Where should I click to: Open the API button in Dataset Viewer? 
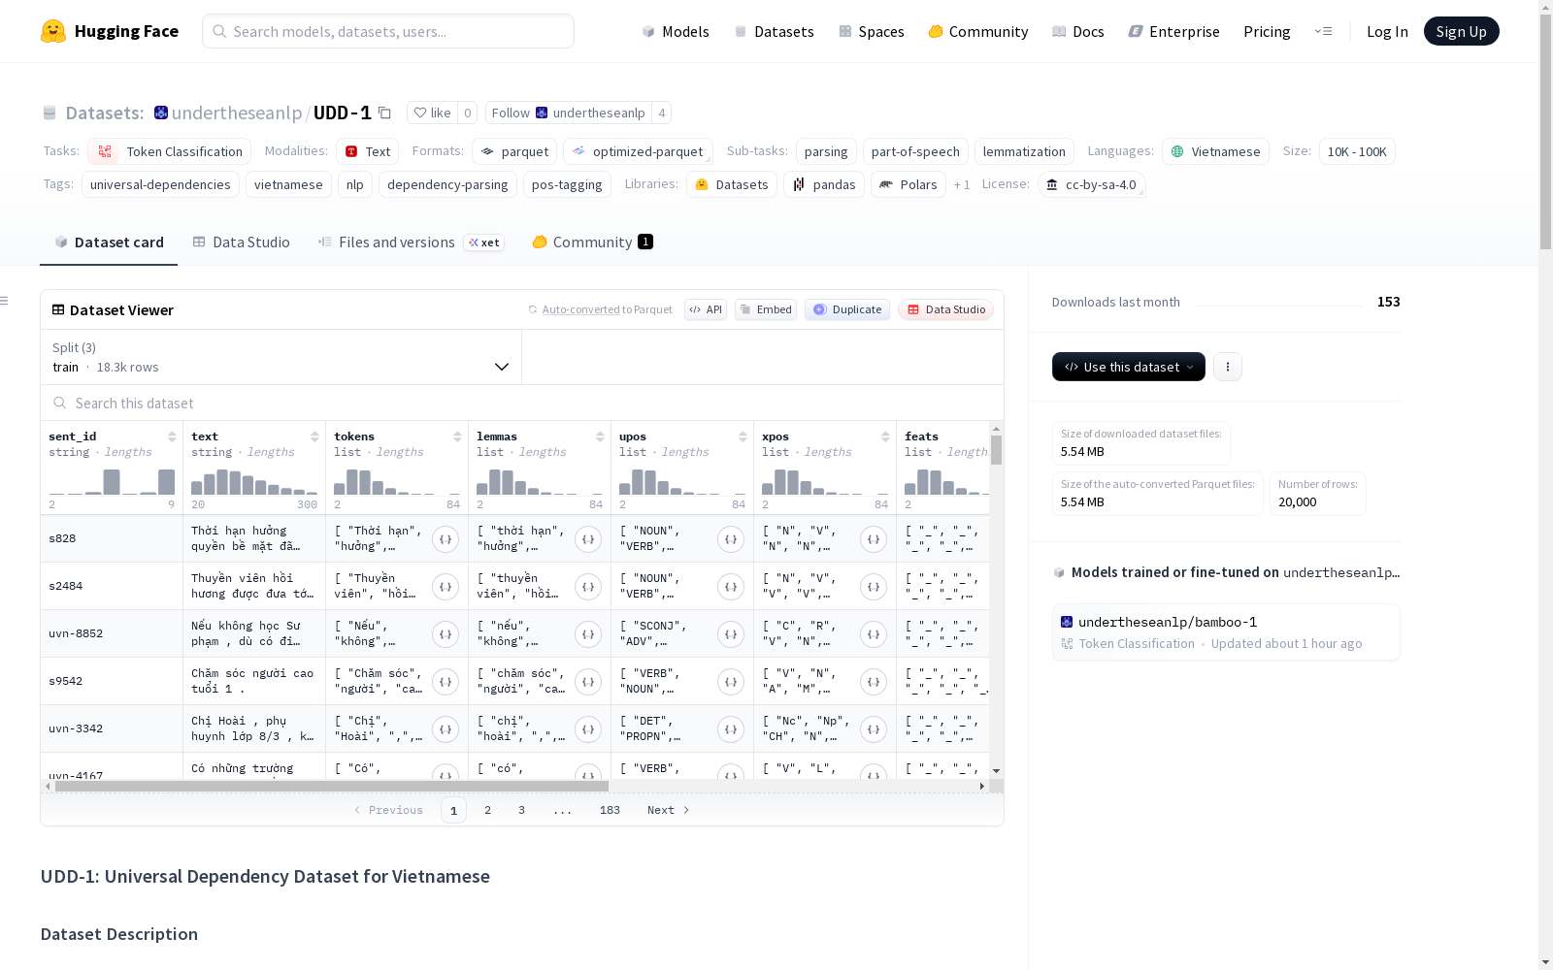pos(706,309)
